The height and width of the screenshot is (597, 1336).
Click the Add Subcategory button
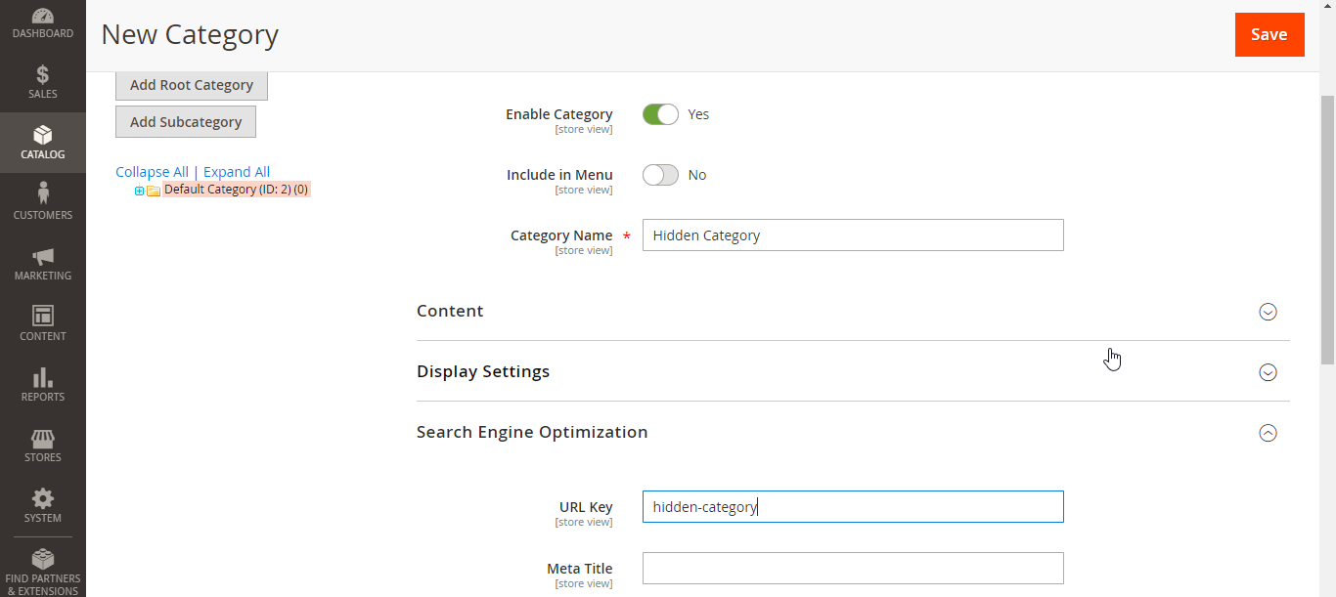click(x=186, y=122)
